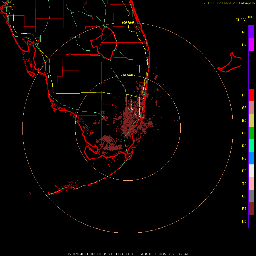Click the HHC product label

tap(250, 17)
